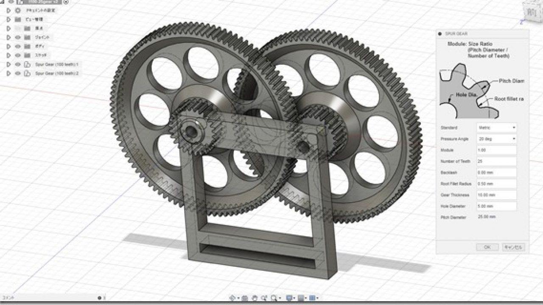Open the Standard dropdown showing Metric
Screen dimensions: 543x305
[x=497, y=128]
